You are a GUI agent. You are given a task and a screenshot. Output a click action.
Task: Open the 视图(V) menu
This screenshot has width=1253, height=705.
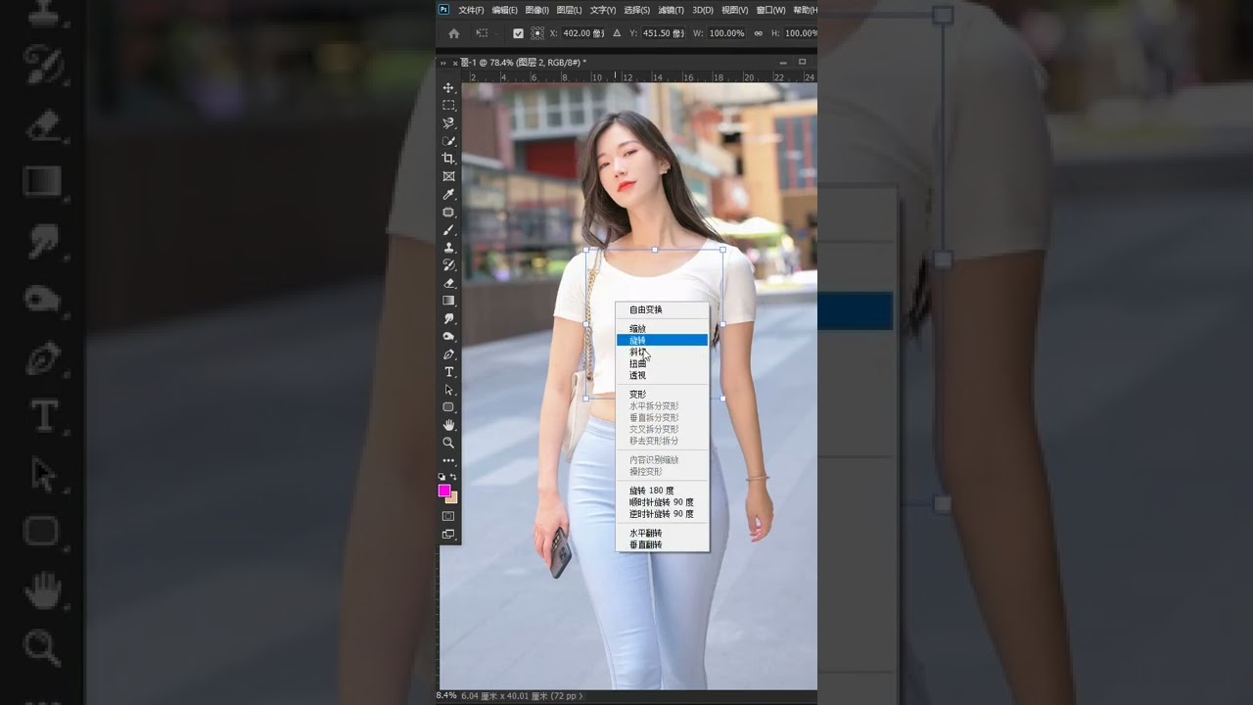tap(734, 10)
